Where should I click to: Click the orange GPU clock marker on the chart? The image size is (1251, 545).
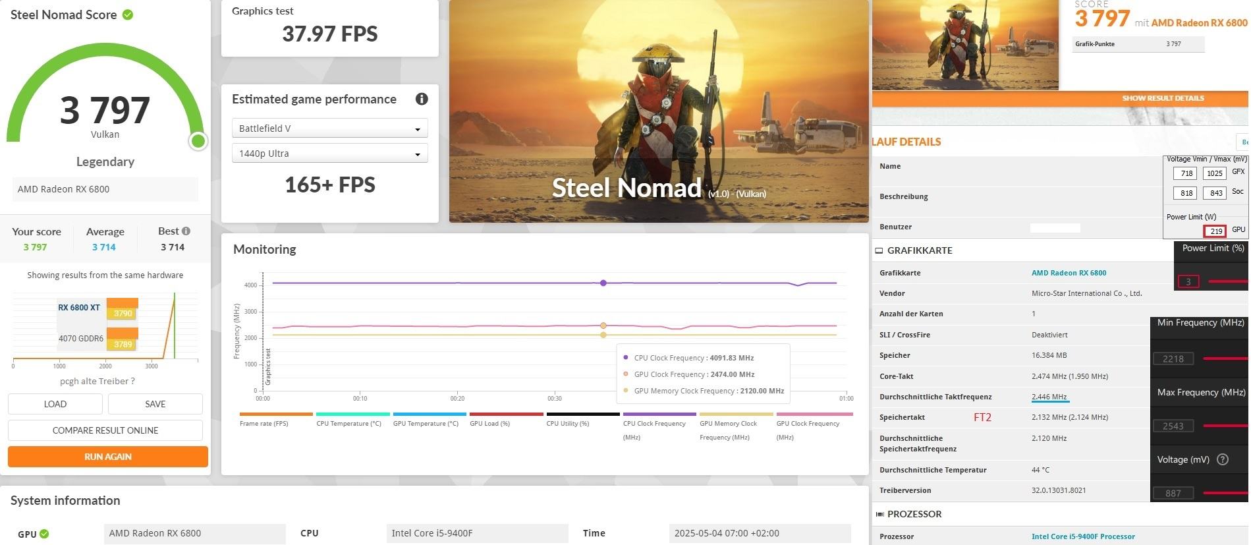[603, 326]
